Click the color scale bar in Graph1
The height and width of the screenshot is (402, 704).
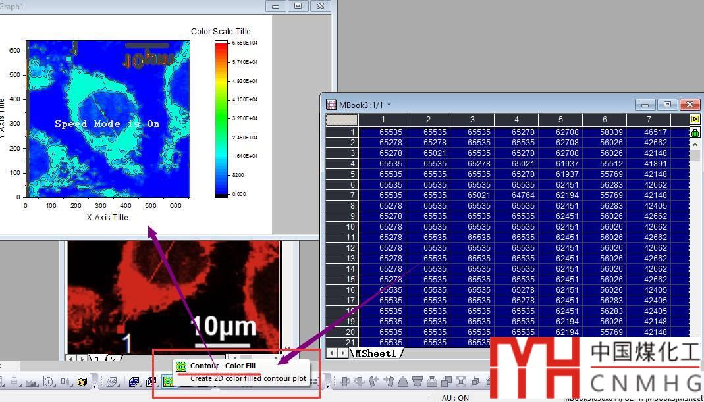pos(221,118)
